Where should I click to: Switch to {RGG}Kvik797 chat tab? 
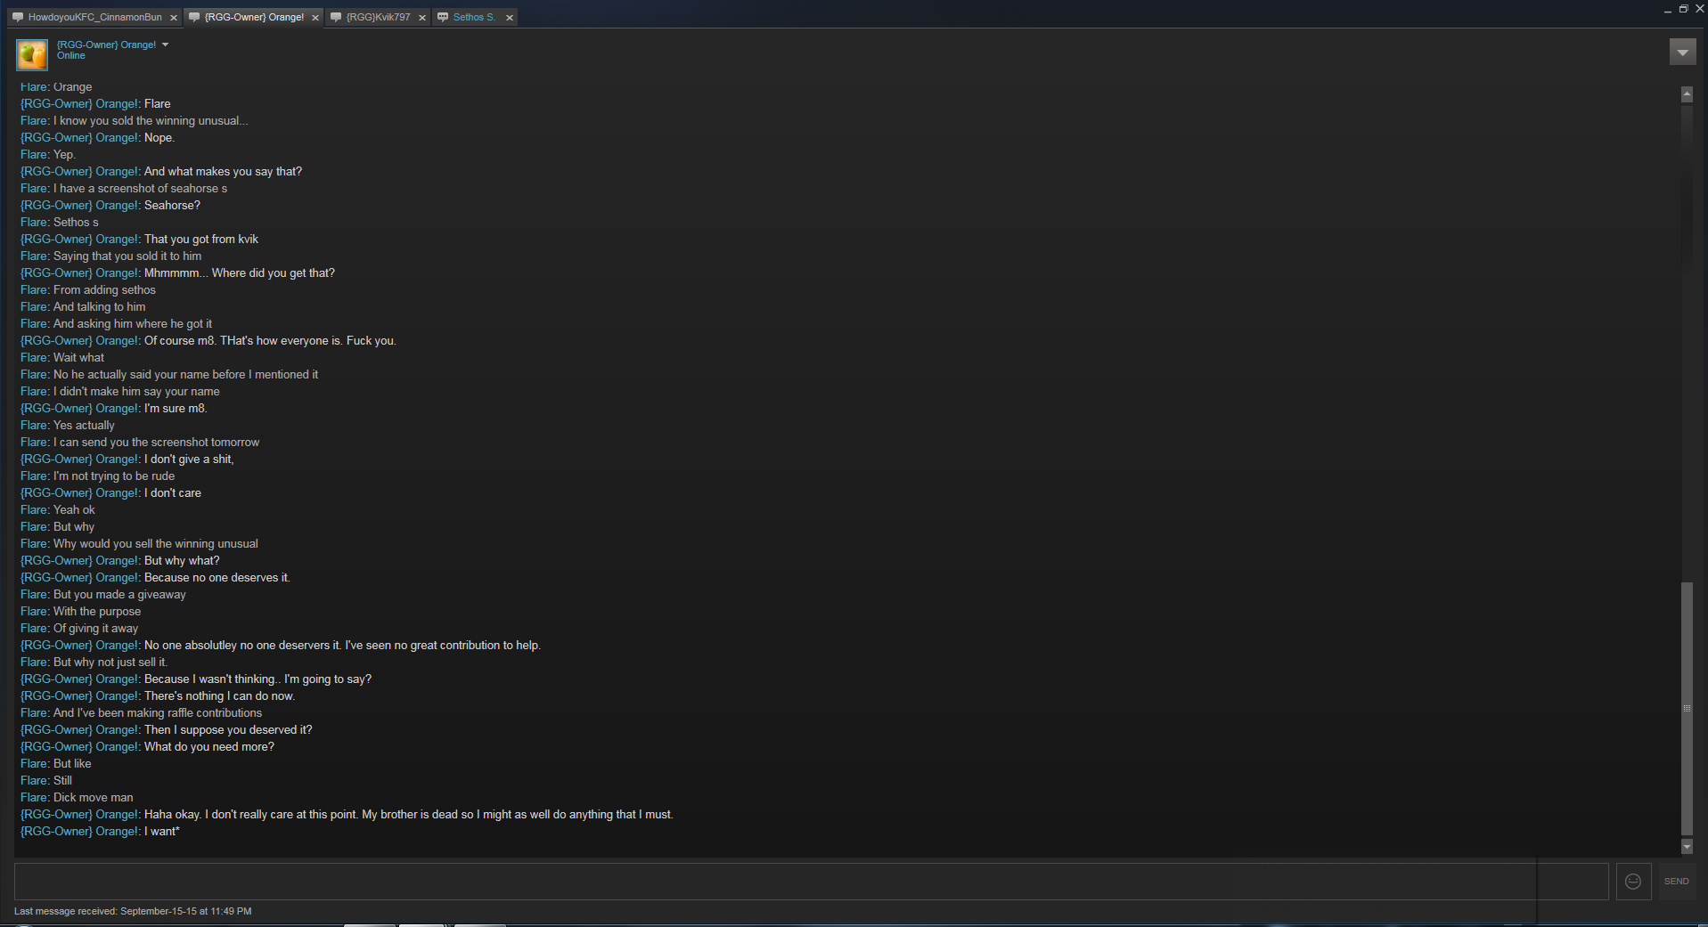379,17
